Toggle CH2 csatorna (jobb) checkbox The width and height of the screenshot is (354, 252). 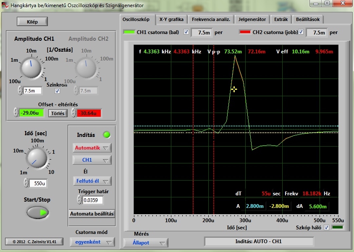(301, 32)
